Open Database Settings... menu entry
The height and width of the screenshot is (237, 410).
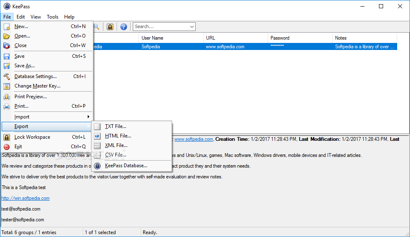(x=47, y=76)
